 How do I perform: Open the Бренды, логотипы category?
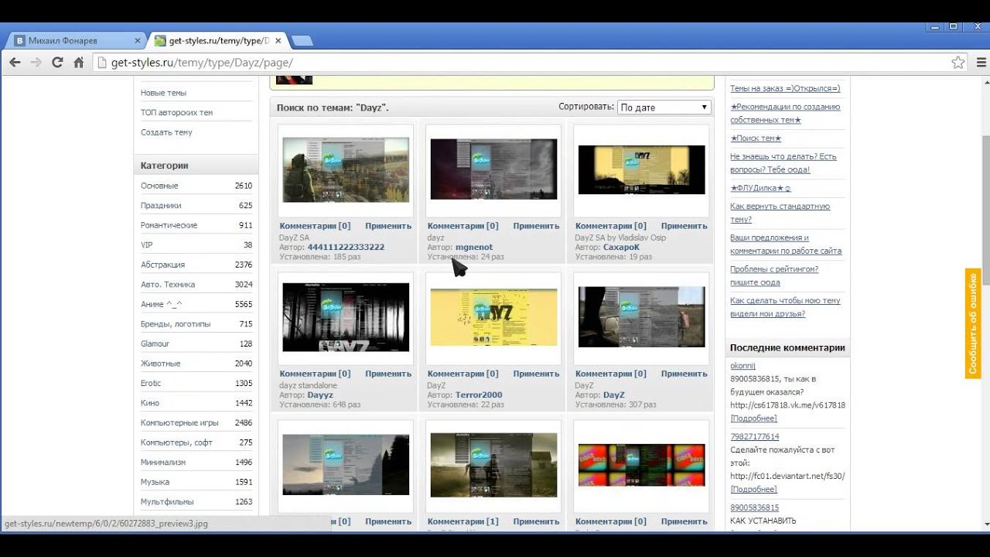point(176,323)
